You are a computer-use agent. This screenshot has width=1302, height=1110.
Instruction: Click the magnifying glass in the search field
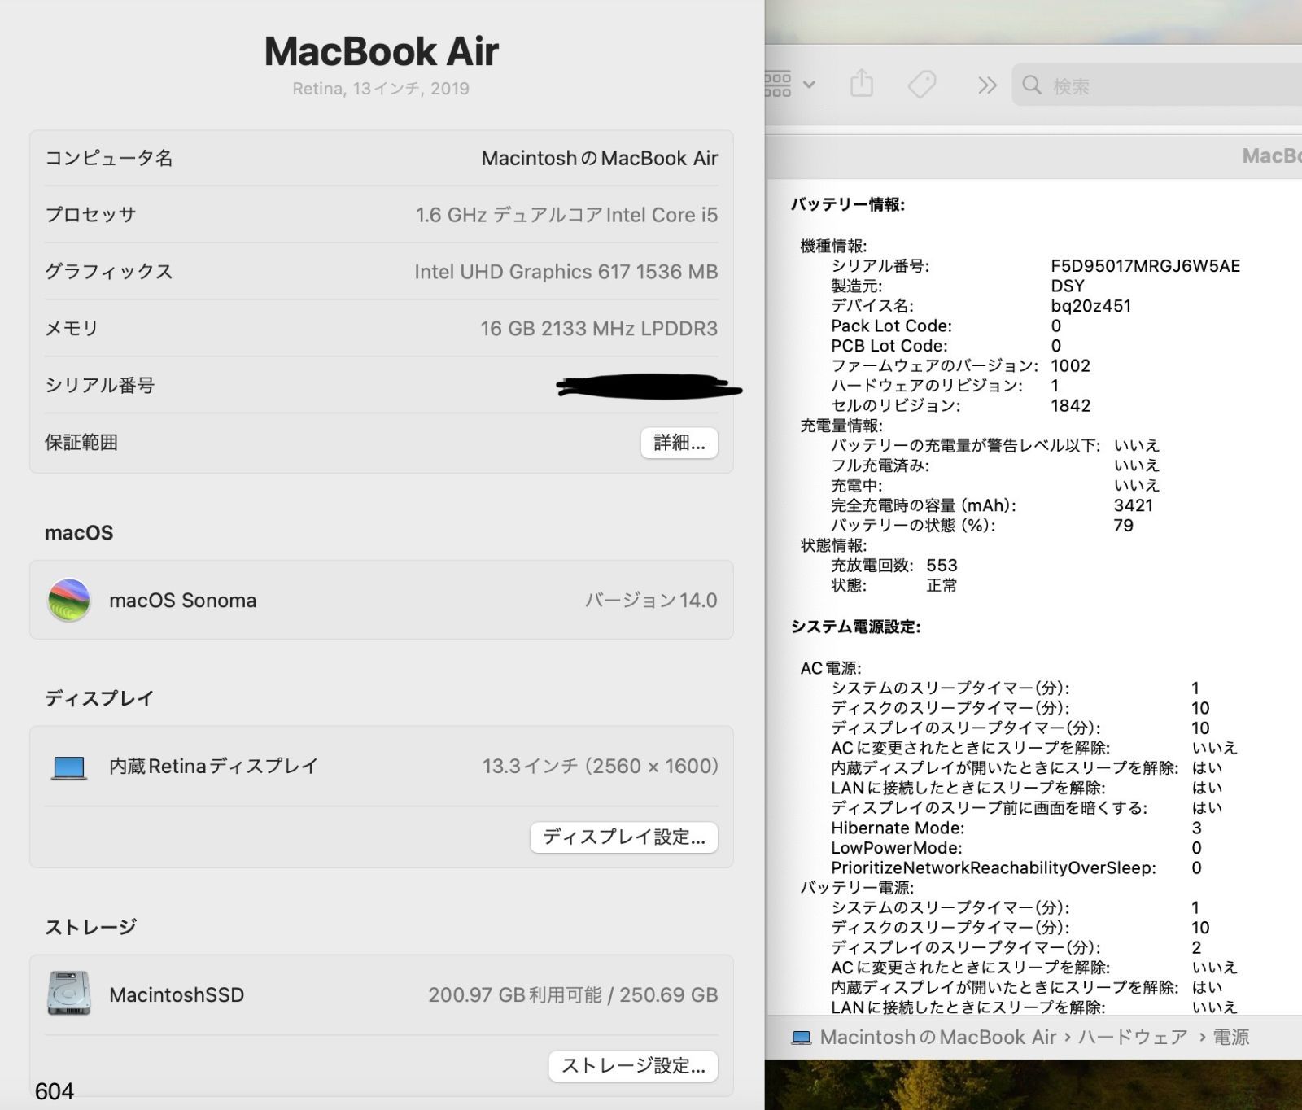tap(1032, 85)
